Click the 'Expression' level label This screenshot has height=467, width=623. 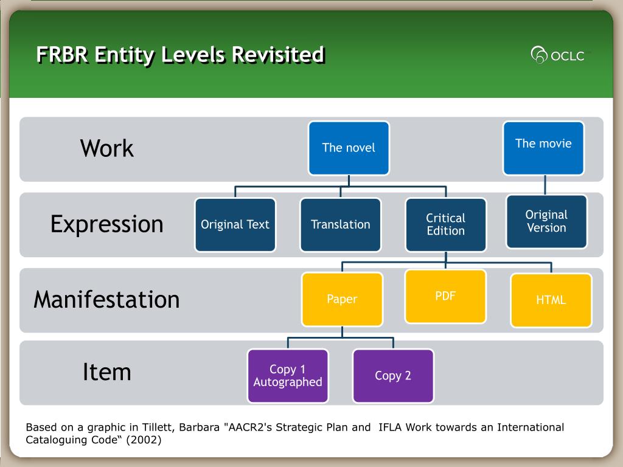pyautogui.click(x=107, y=224)
